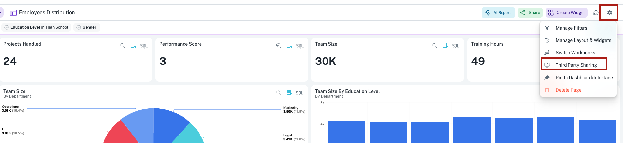The height and width of the screenshot is (143, 623).
Task: Open the version history clock icon
Action: (x=596, y=13)
